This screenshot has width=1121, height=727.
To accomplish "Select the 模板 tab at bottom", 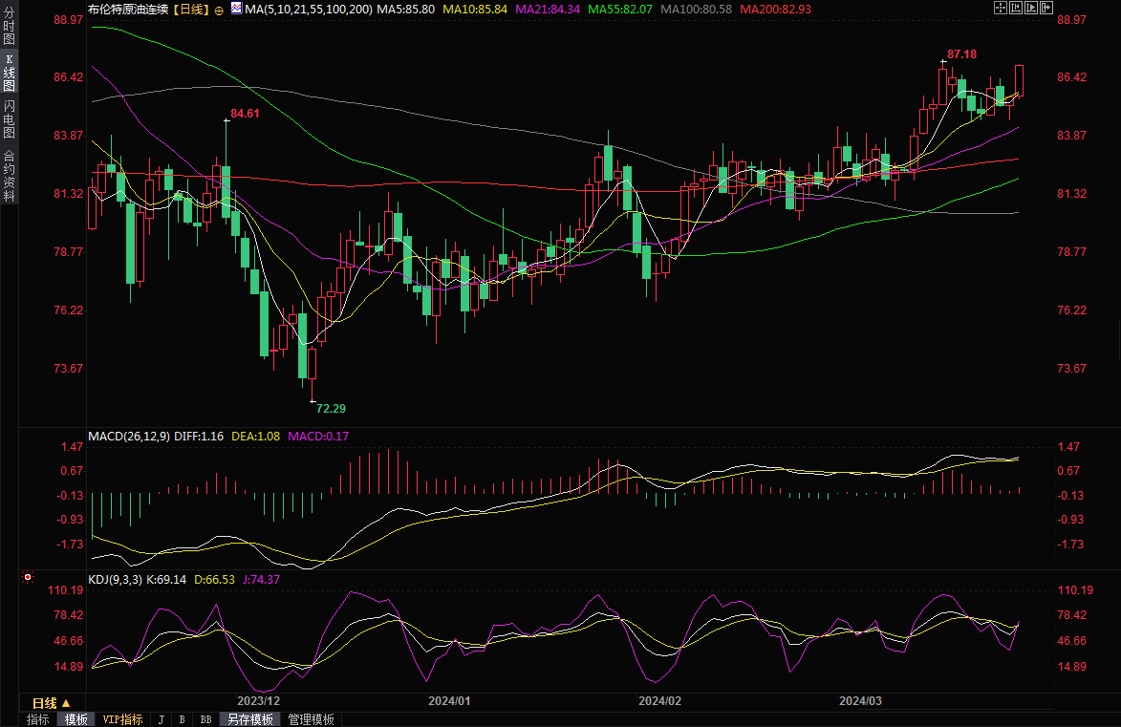I will 75,719.
